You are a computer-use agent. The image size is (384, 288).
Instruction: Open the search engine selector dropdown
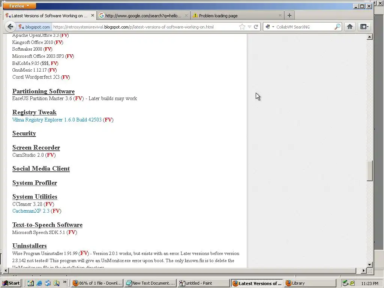(x=270, y=27)
